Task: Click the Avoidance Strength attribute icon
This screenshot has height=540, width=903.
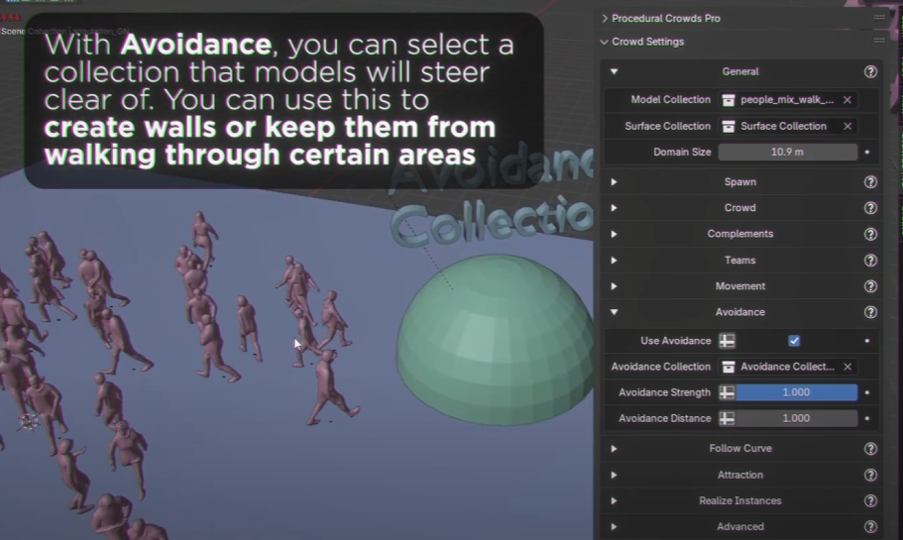Action: [x=727, y=392]
